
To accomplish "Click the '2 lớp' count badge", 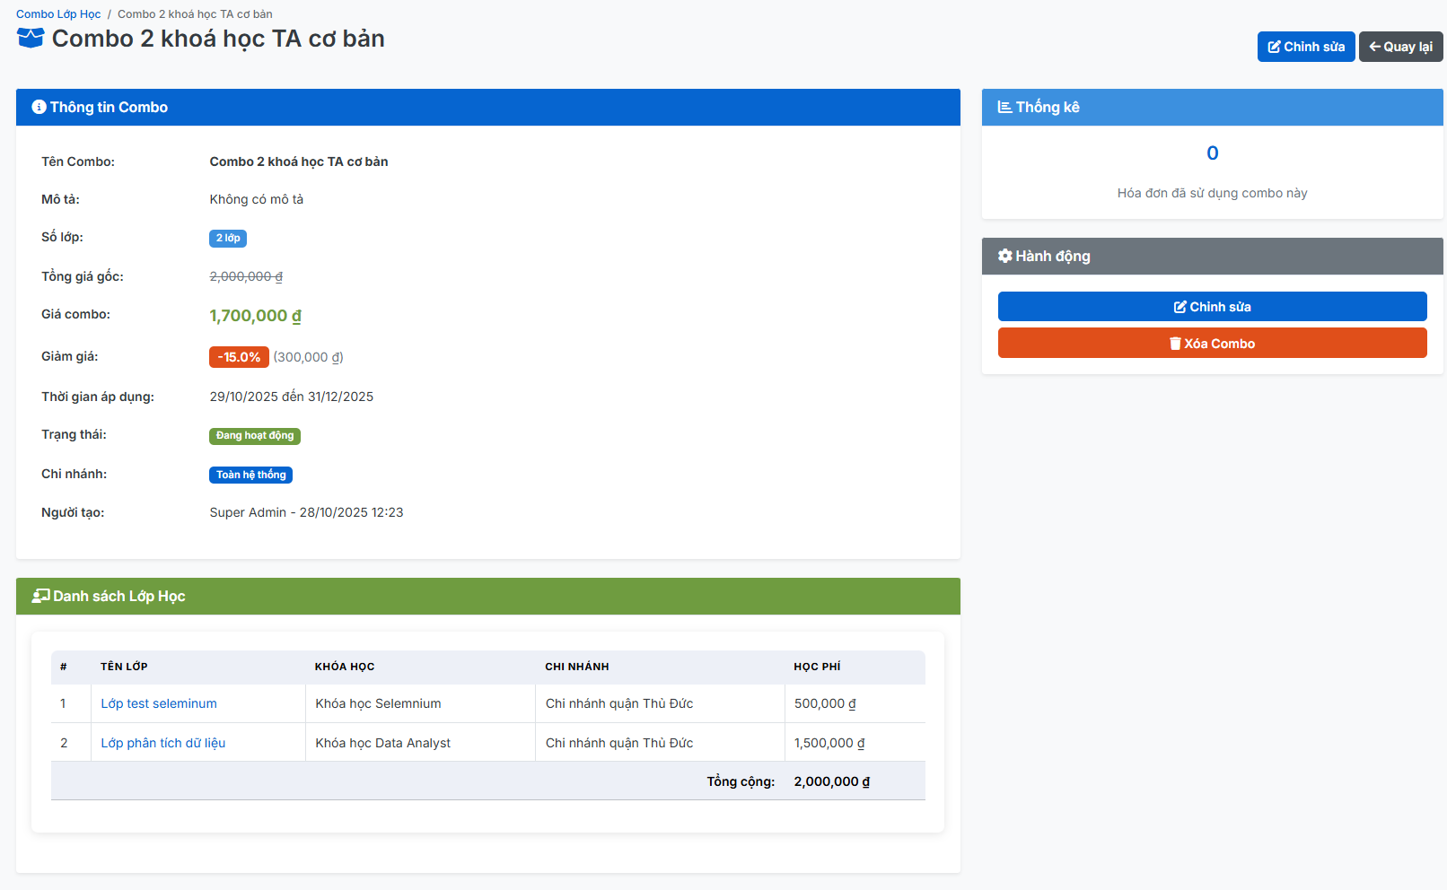I will [x=228, y=238].
